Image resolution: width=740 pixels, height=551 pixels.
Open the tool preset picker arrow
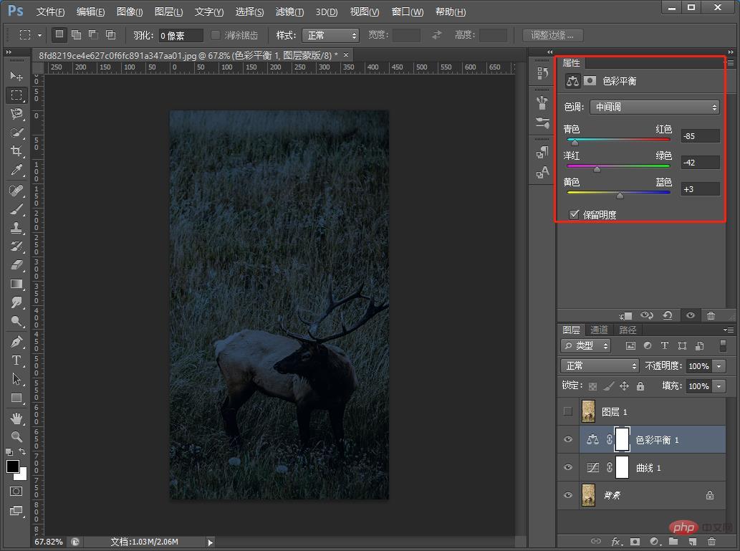39,35
